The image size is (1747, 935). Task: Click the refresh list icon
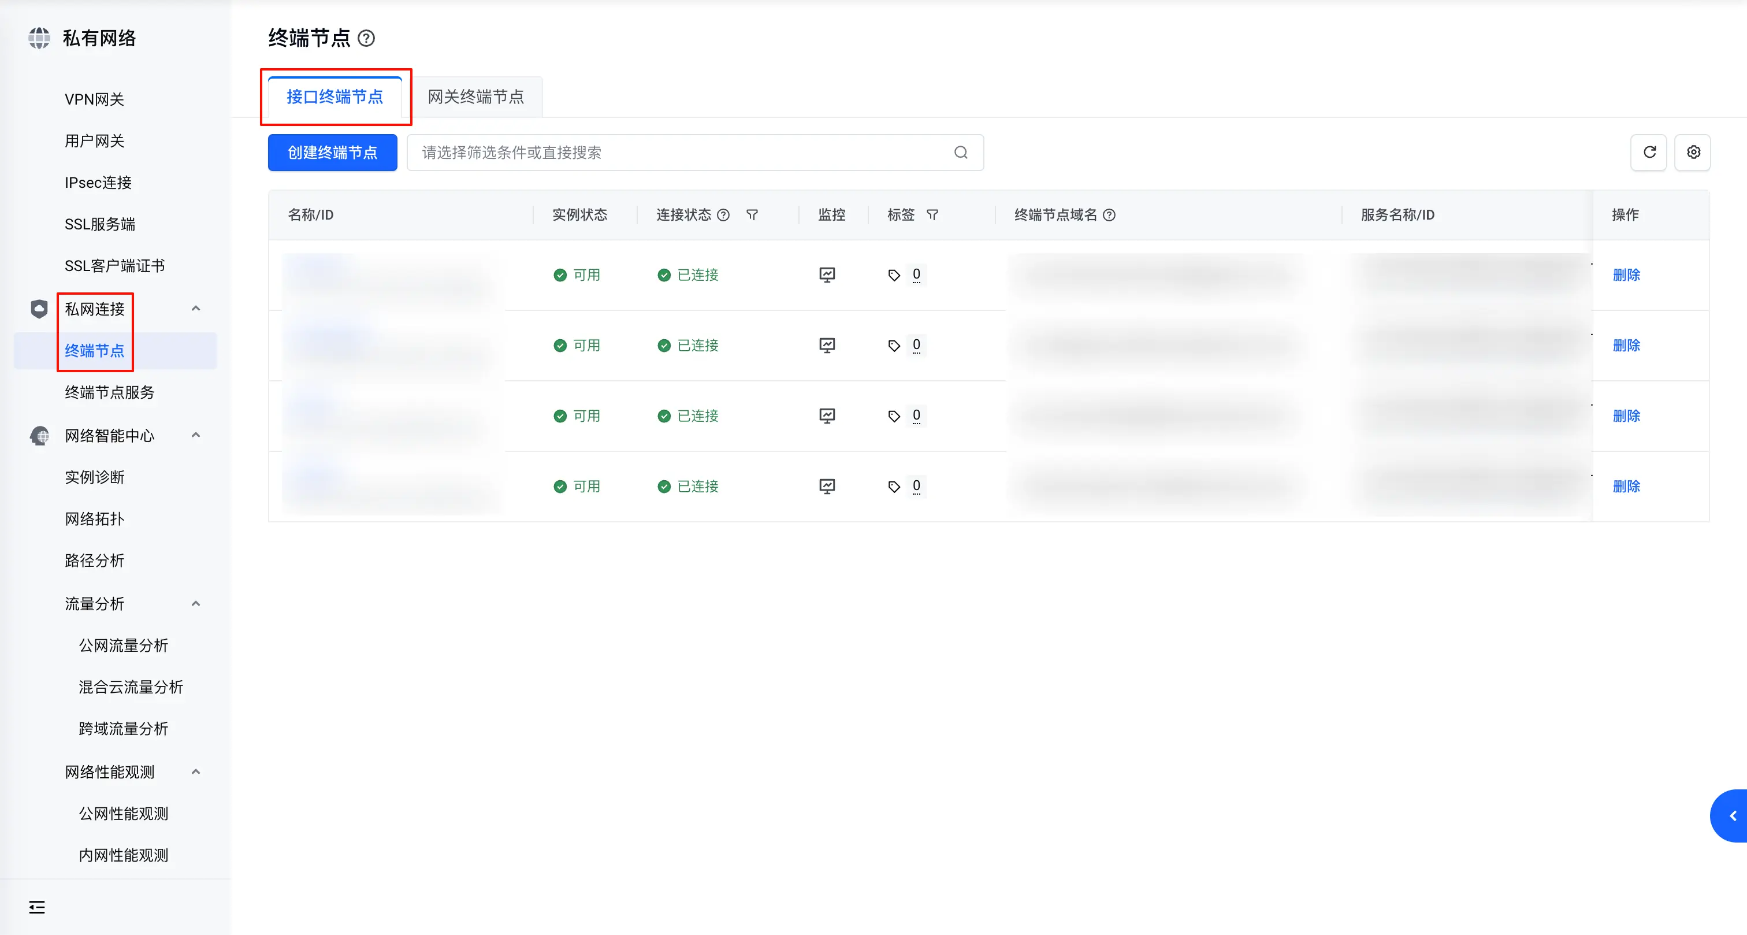[x=1649, y=152]
